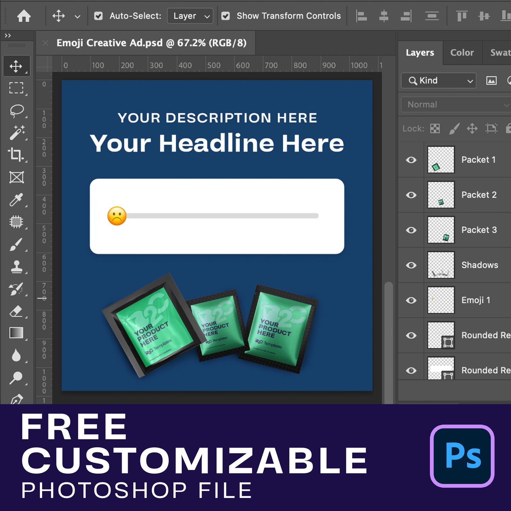Viewport: 511px width, 511px height.
Task: Select the Gradient tool
Action: (x=16, y=333)
